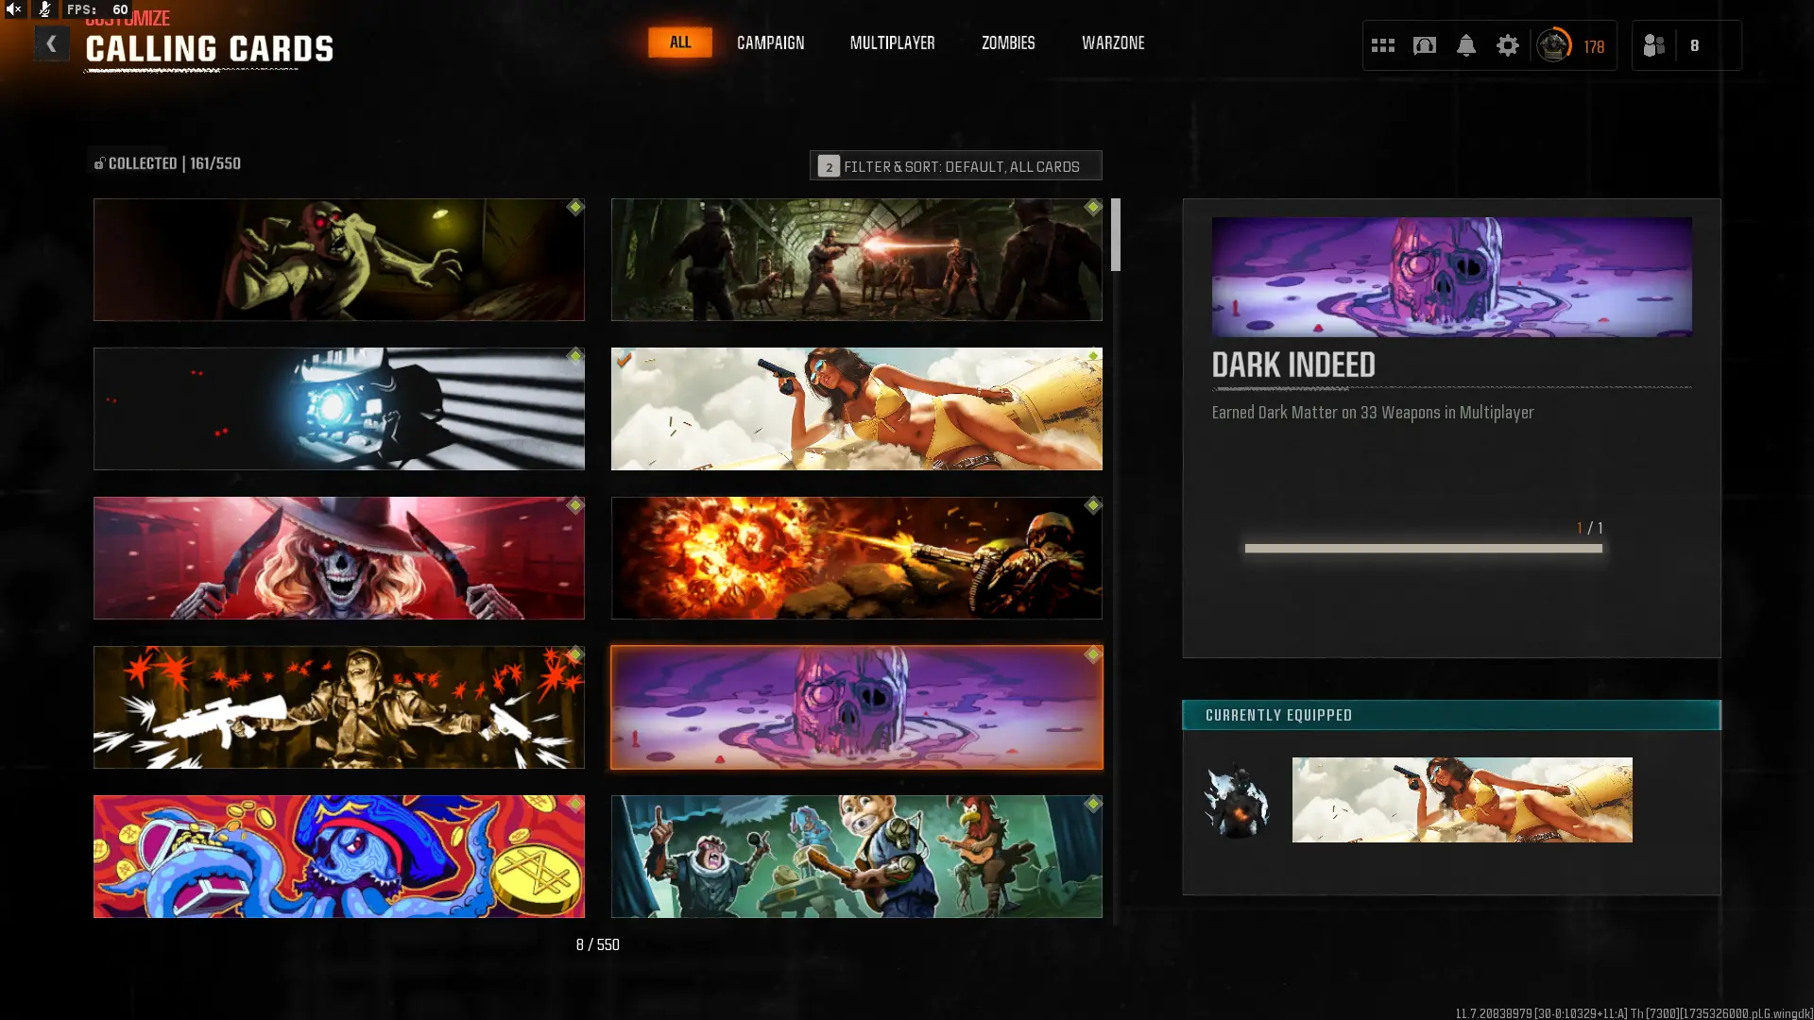This screenshot has width=1814, height=1020.
Task: Open the settings gear icon
Action: 1507,45
